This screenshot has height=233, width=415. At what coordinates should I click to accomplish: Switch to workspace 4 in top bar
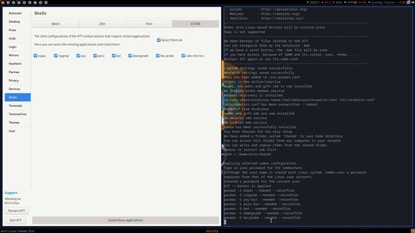coord(19,3)
